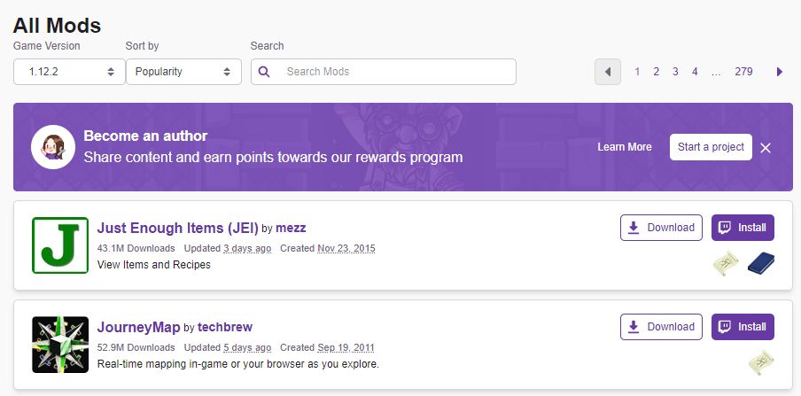Open page 2 of results

click(656, 72)
